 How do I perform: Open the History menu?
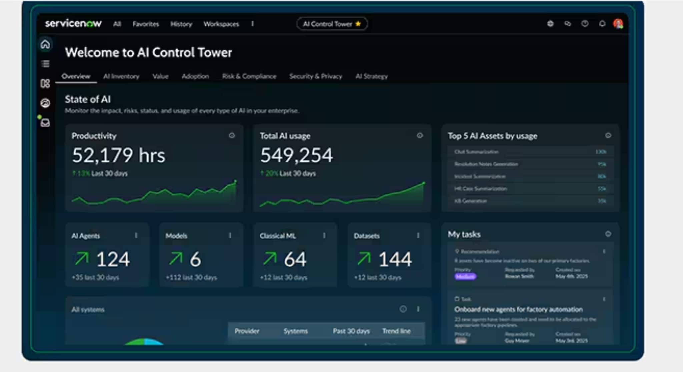click(x=181, y=24)
